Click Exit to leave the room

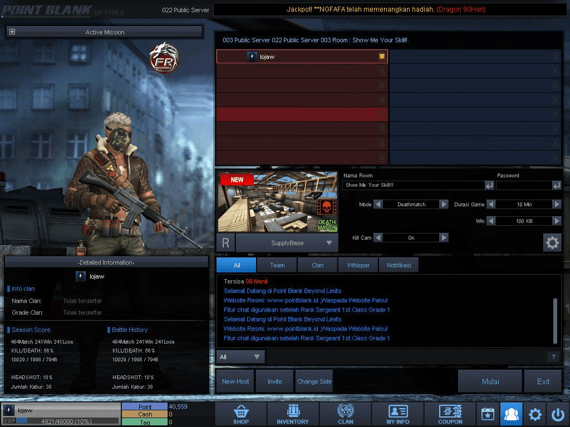(543, 381)
